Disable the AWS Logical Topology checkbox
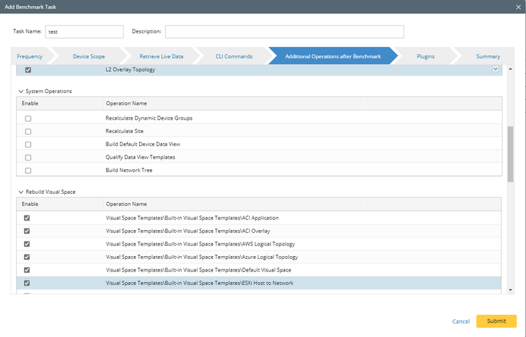526x337 pixels. point(28,244)
